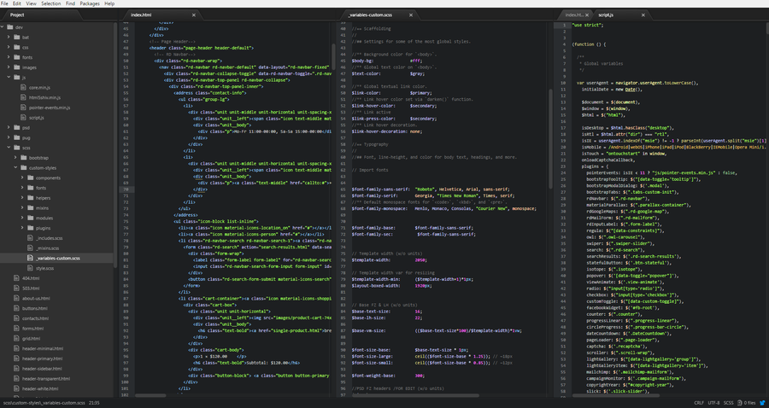
Task: Open script.js from the project tree
Action: click(x=36, y=117)
